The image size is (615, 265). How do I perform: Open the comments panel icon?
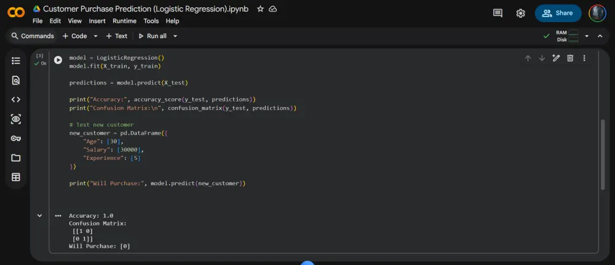click(498, 13)
